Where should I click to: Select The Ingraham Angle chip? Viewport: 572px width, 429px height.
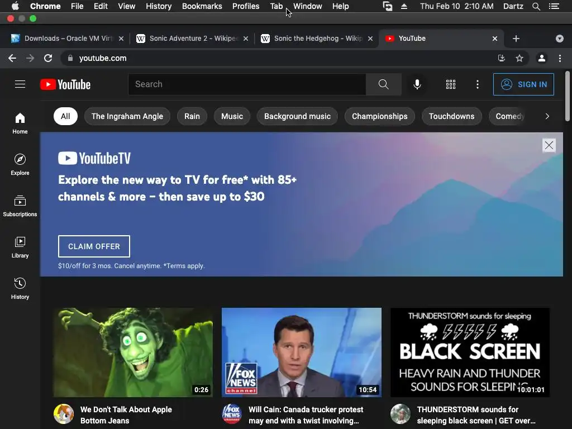(x=127, y=116)
